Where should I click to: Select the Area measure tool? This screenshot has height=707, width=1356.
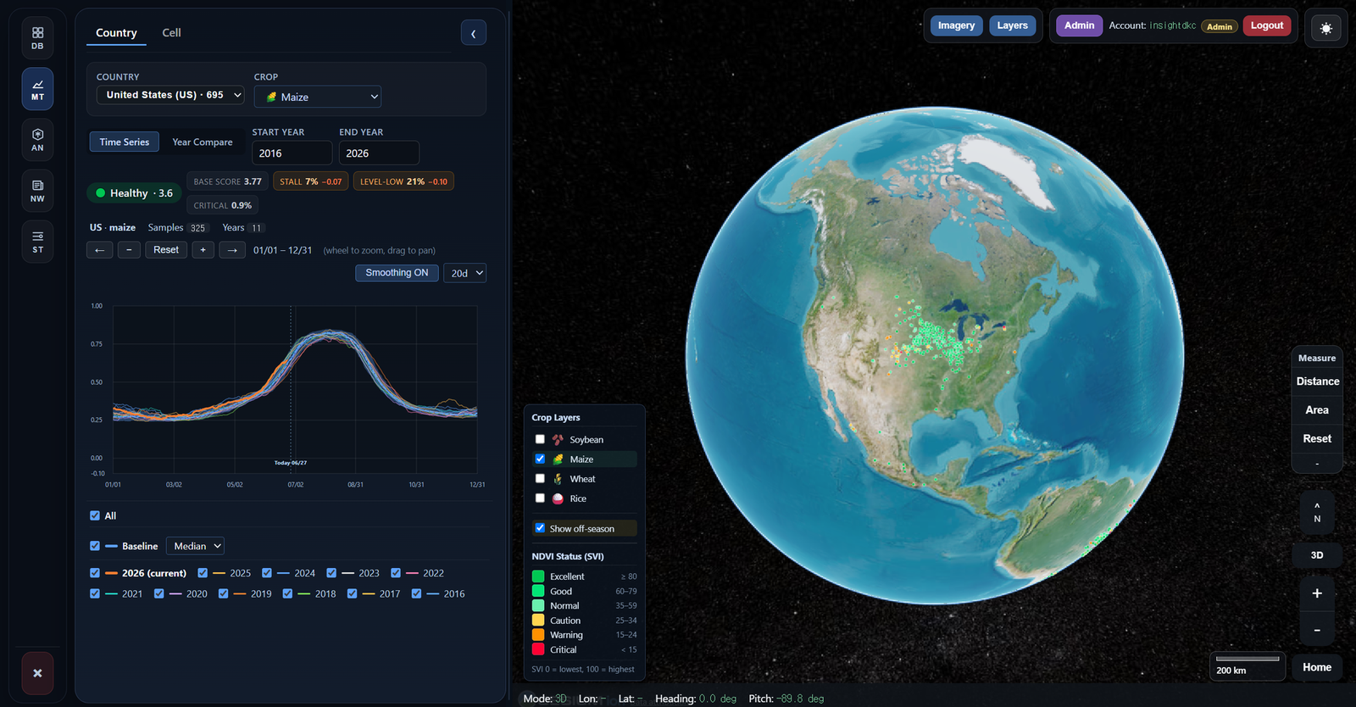pyautogui.click(x=1317, y=410)
